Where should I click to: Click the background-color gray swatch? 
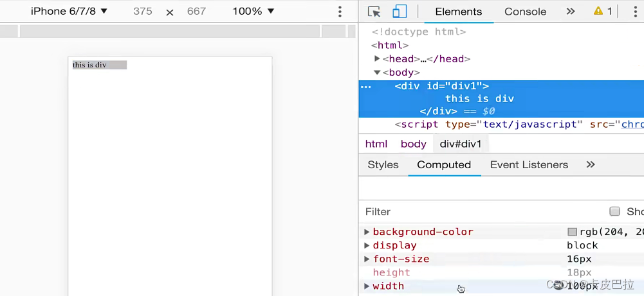[572, 232]
